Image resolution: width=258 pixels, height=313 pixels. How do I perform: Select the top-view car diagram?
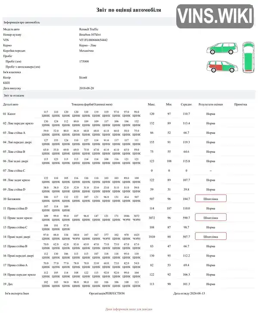coord(248,57)
